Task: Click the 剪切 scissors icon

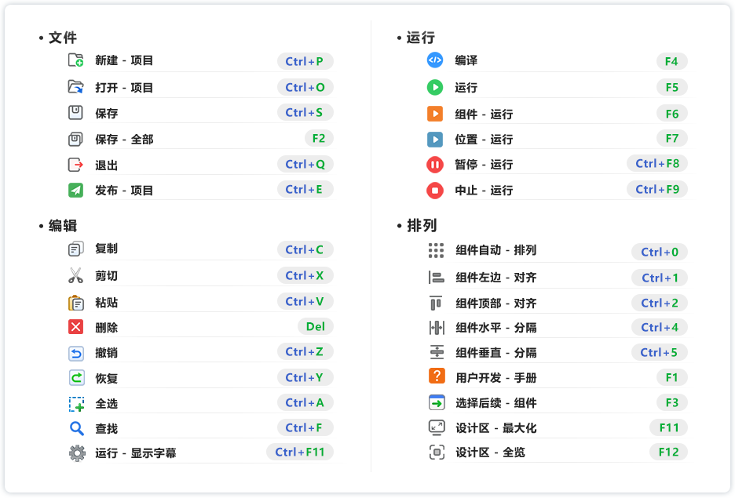Action: tap(75, 275)
